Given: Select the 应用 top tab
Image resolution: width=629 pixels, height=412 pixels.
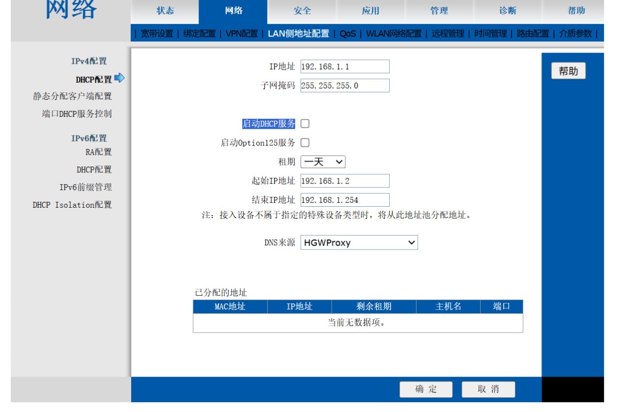Looking at the screenshot, I should [371, 11].
